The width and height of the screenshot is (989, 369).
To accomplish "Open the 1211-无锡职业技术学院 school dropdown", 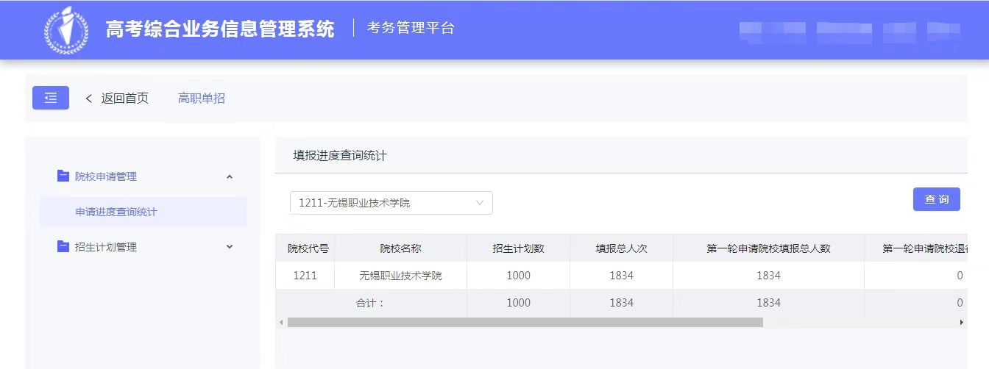I will (391, 203).
